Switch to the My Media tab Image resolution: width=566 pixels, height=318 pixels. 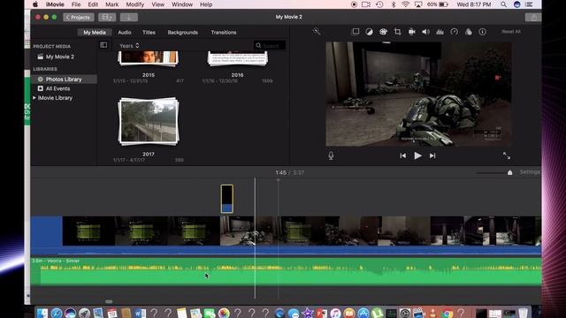point(95,33)
